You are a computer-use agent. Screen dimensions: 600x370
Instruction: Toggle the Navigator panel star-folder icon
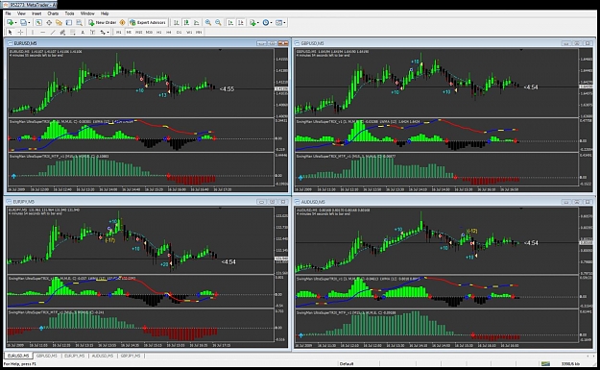(59, 23)
